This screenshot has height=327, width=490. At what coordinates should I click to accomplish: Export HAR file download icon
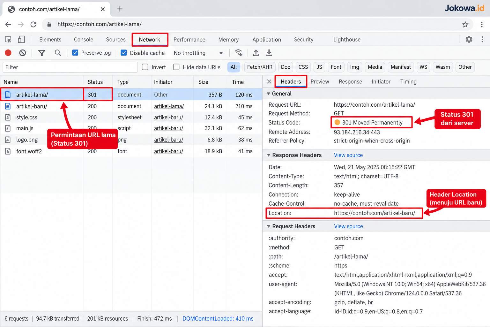(x=269, y=53)
